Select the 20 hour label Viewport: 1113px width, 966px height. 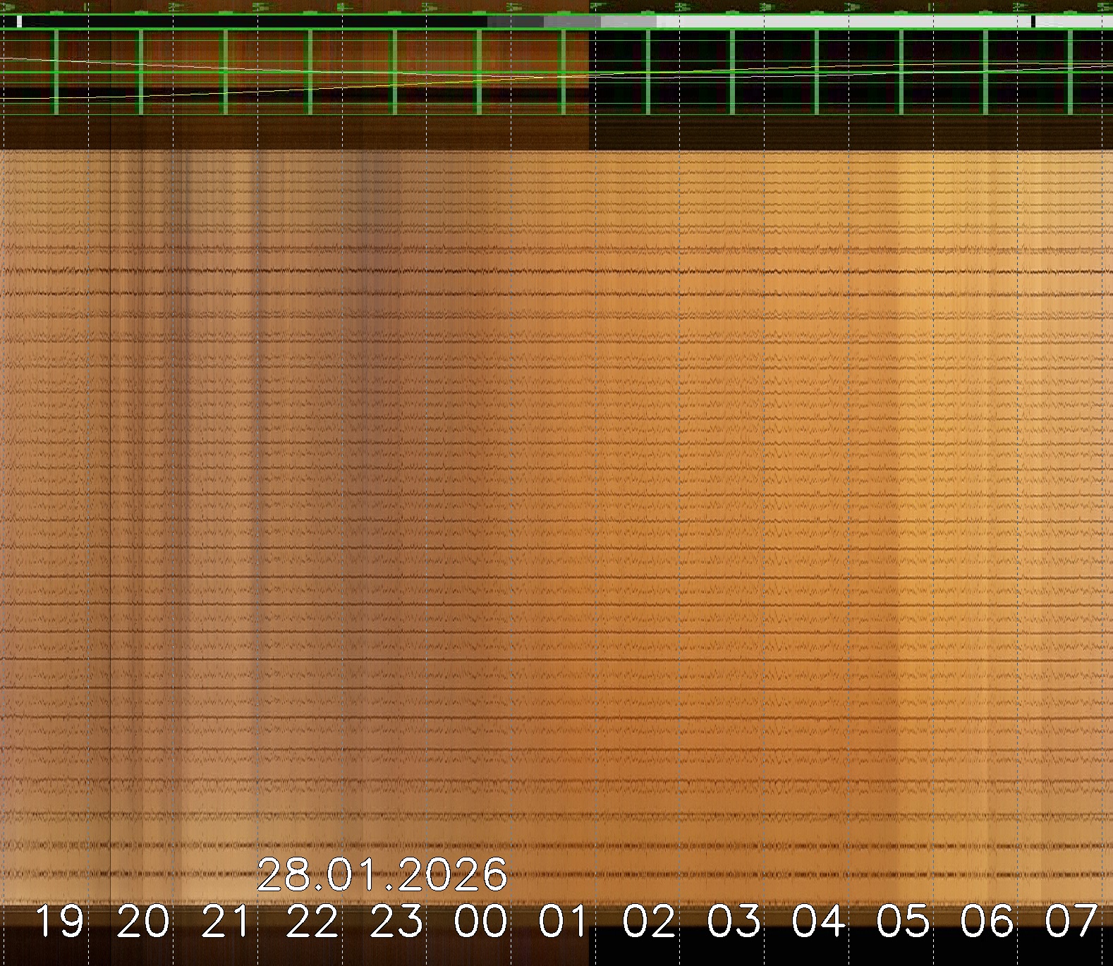click(143, 921)
